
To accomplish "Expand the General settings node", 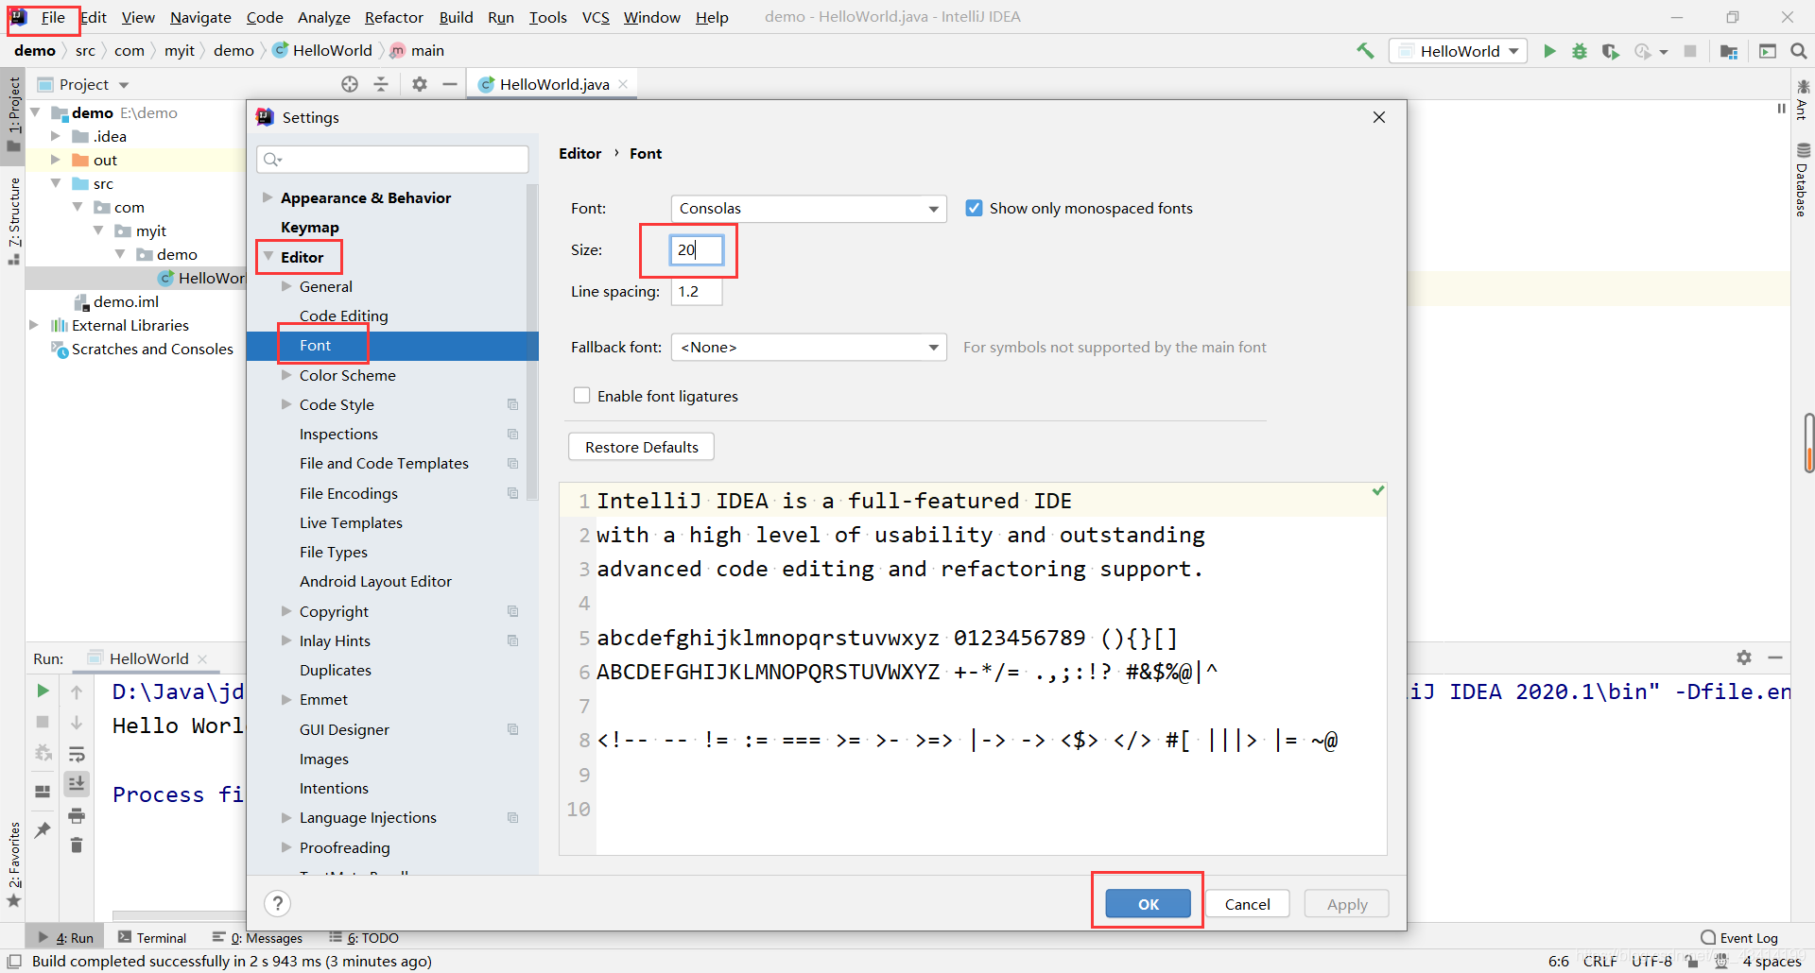I will pos(286,286).
